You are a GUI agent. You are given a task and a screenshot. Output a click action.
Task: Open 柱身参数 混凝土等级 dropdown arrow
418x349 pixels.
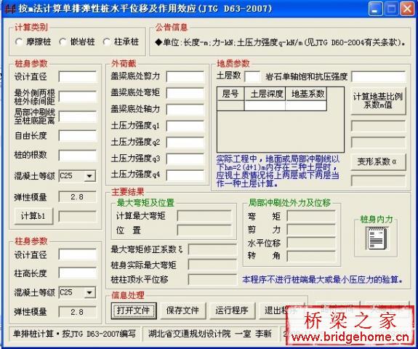tap(90, 292)
